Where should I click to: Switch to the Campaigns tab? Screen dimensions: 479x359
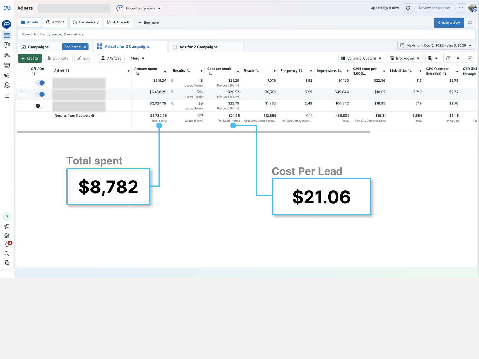38,47
